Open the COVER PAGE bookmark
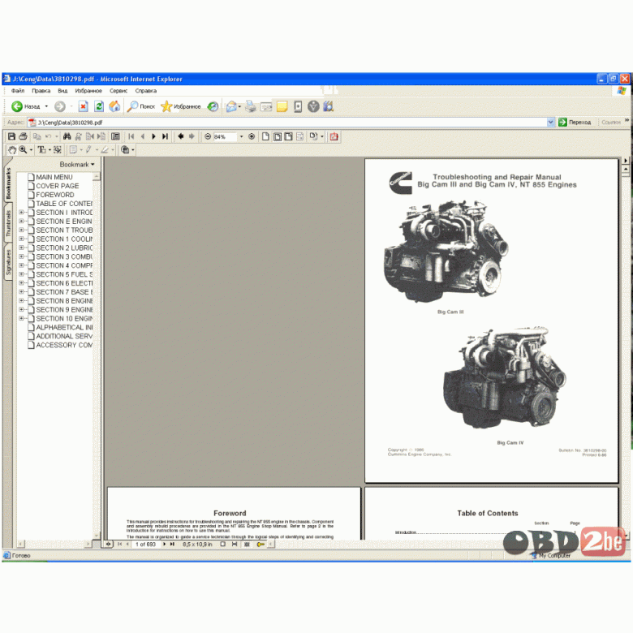Image resolution: width=633 pixels, height=633 pixels. point(58,186)
